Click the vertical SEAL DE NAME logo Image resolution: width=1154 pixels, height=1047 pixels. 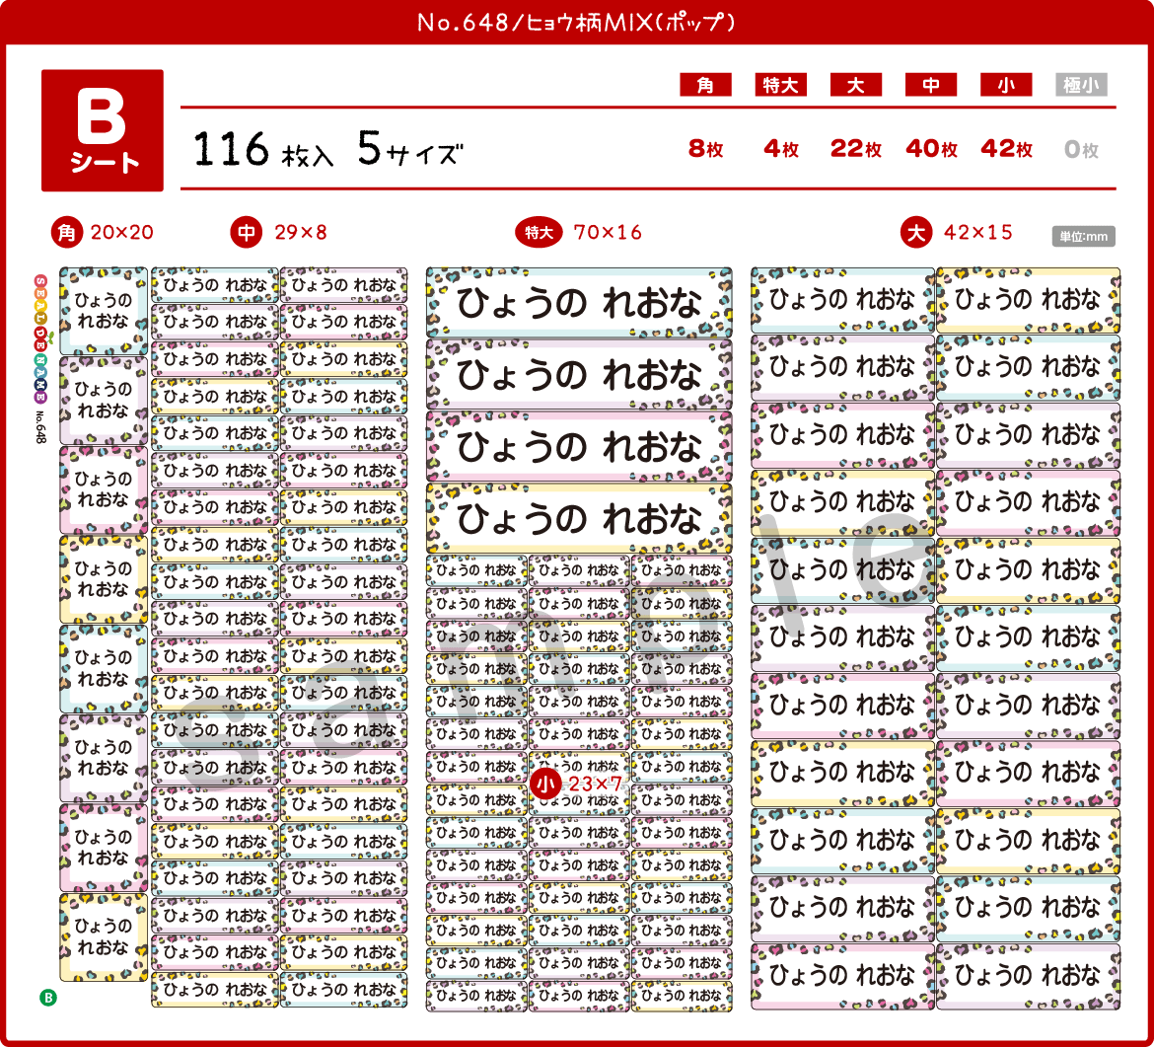[40, 338]
